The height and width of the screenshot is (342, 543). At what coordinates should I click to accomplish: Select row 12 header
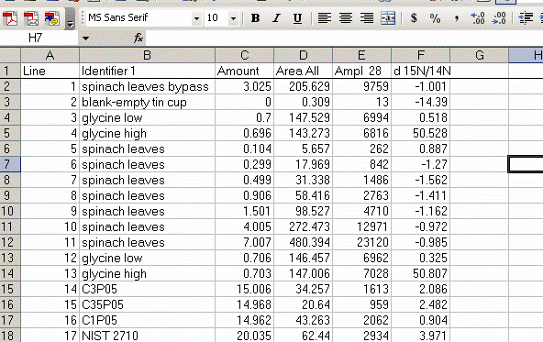(10, 242)
